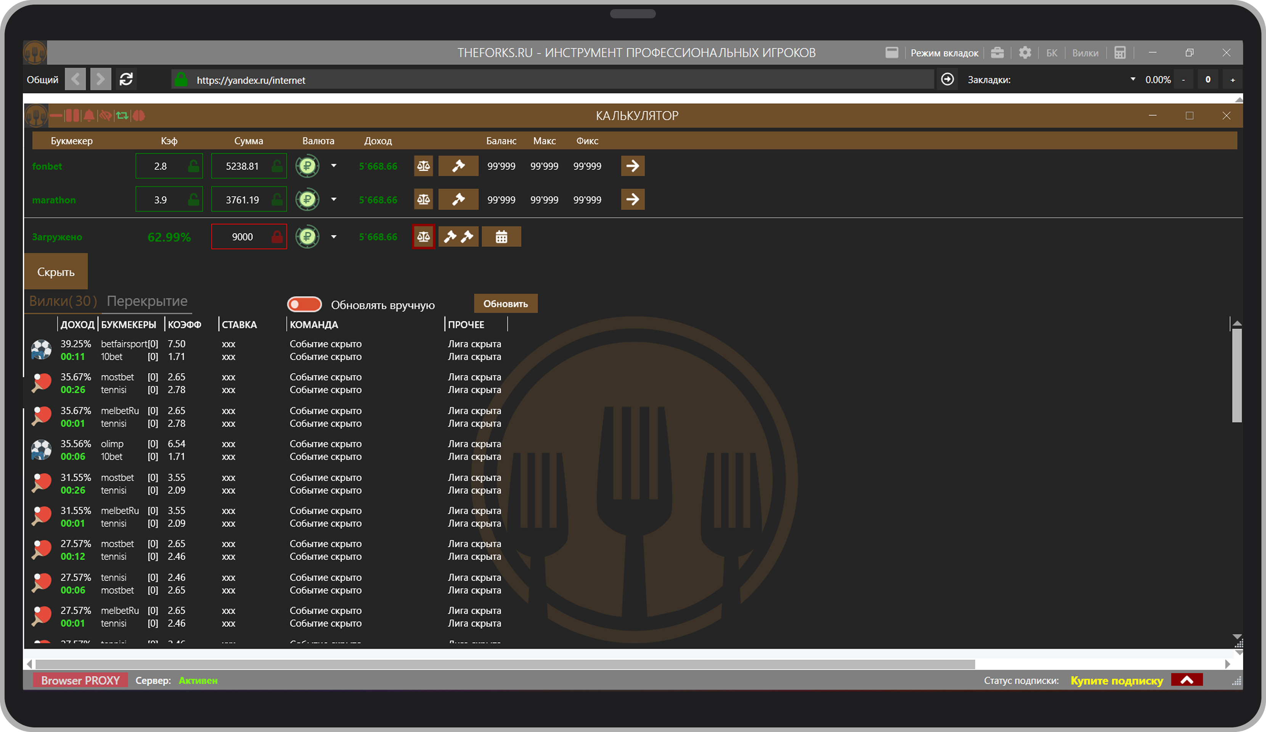Screen dimensions: 1266x732
Task: Click the gavel icon in marathon row
Action: [x=458, y=199]
